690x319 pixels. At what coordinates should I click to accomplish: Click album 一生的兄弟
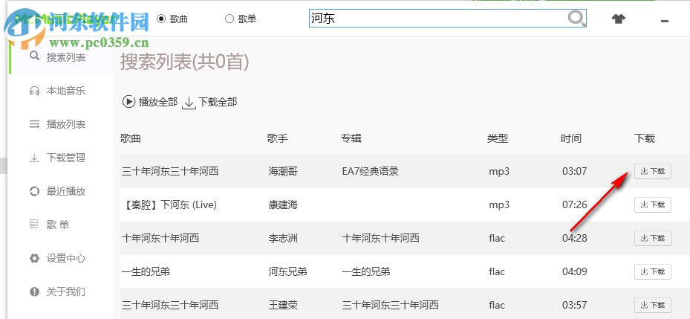pyautogui.click(x=366, y=272)
